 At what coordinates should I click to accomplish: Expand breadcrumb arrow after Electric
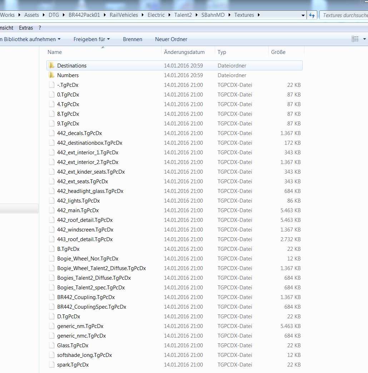coord(169,15)
